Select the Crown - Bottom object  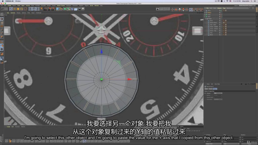214,29
